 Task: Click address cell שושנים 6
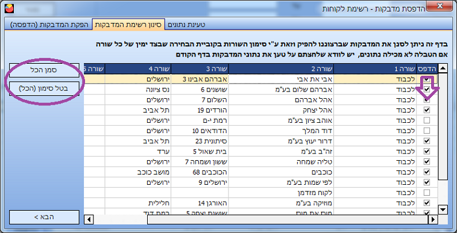pos(200,89)
